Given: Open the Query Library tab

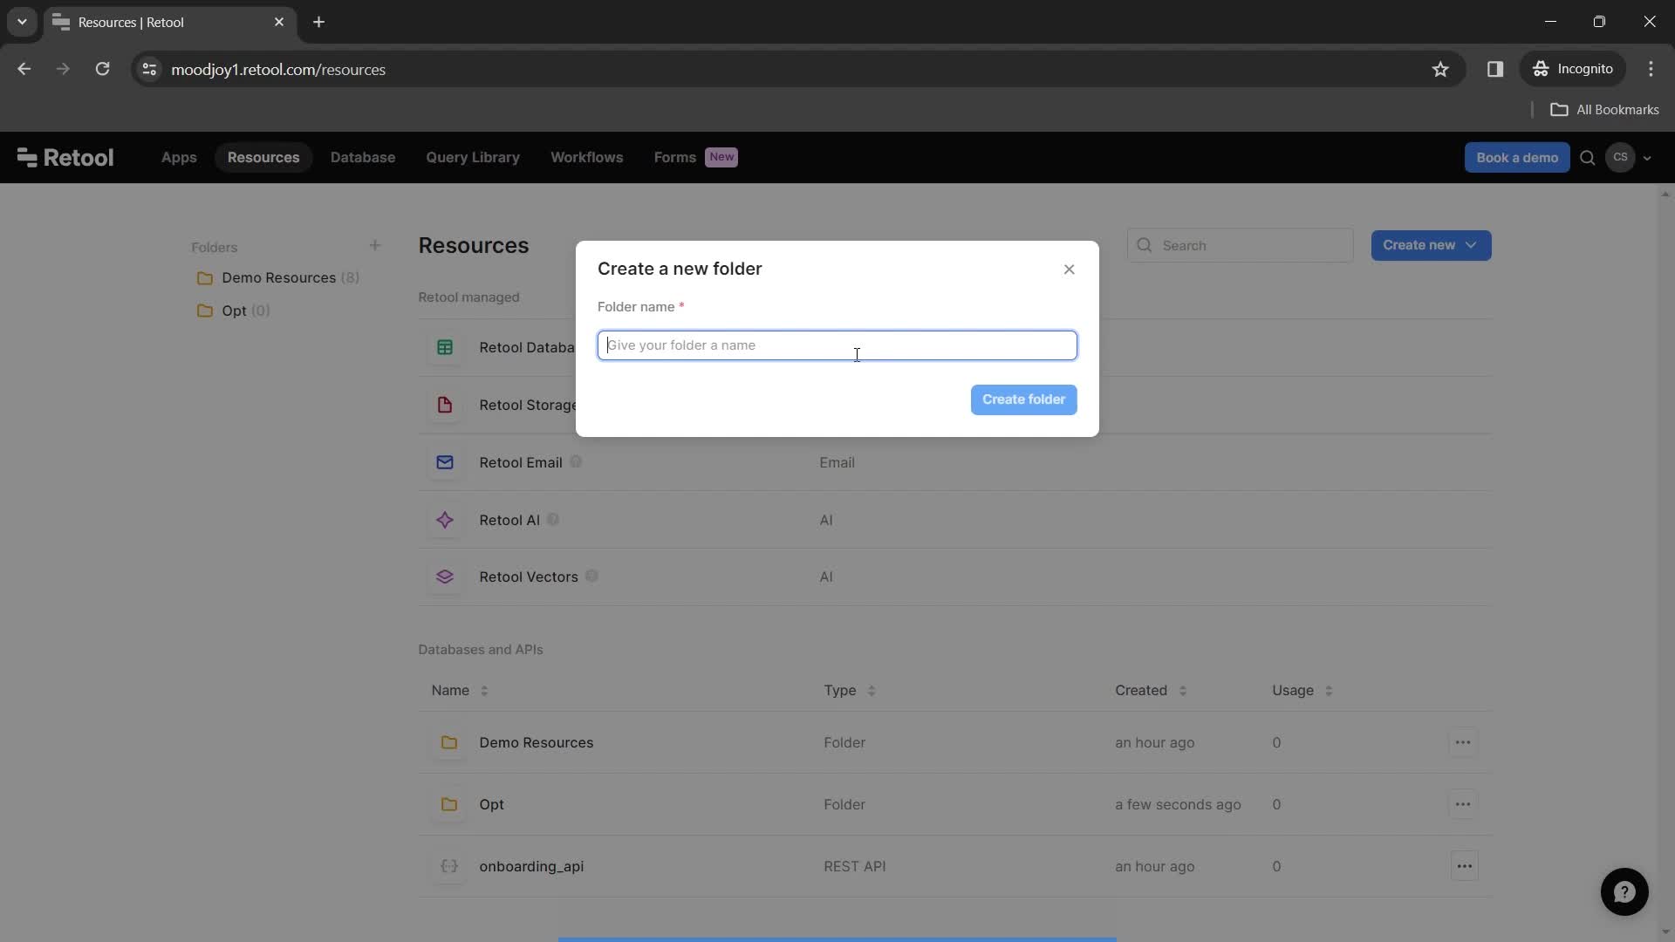Looking at the screenshot, I should point(472,158).
